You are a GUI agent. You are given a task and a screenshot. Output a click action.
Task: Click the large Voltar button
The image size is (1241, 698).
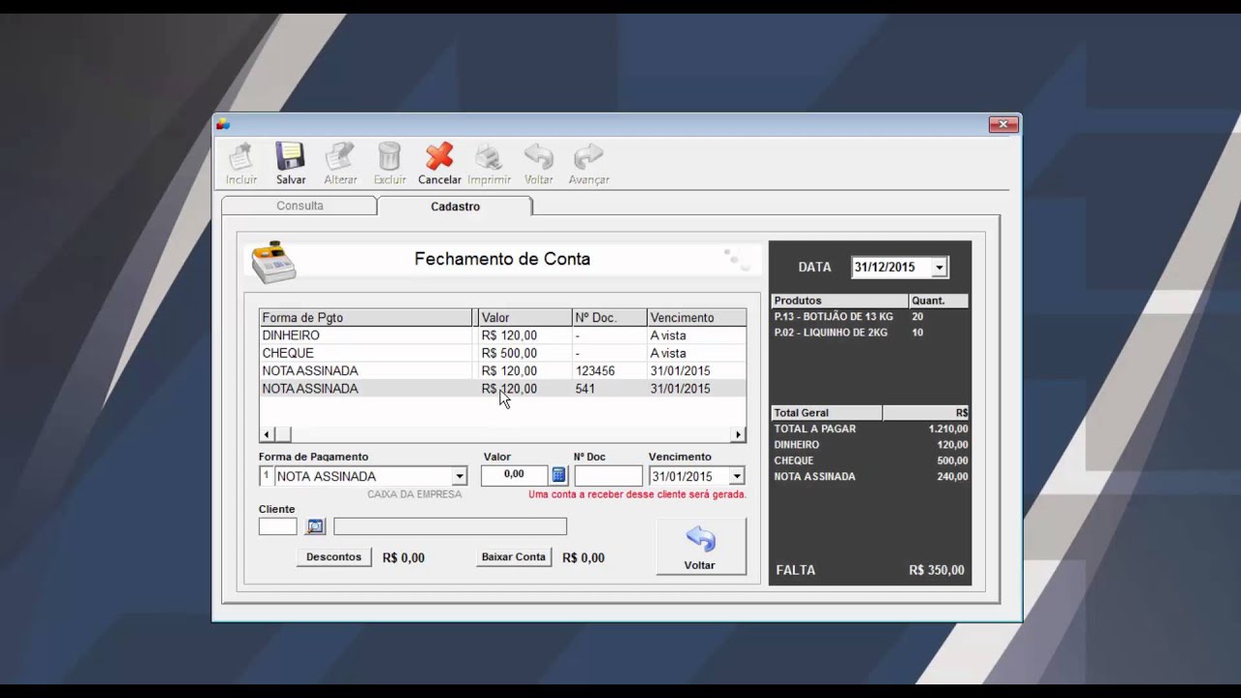pos(701,546)
